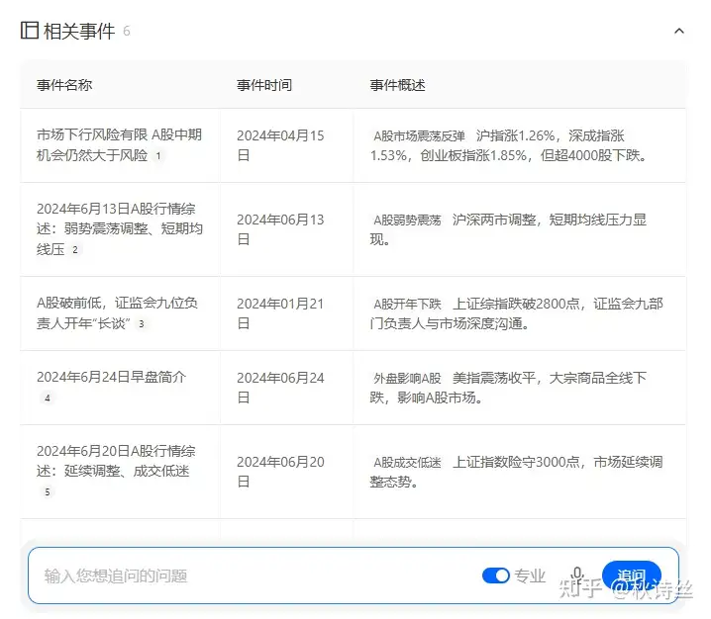Click reference badge 5 under 成交低迷
This screenshot has height=619, width=711.
click(x=48, y=492)
